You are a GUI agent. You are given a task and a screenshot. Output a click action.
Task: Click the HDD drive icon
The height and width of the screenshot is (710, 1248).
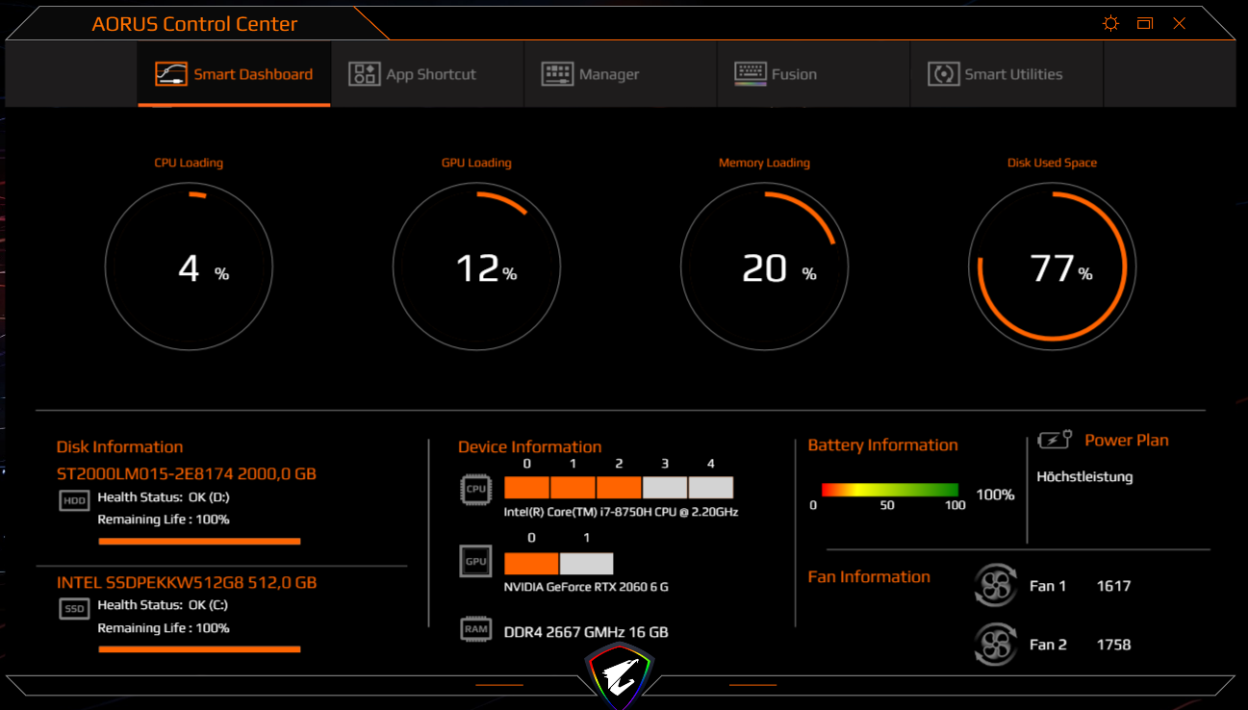tap(74, 500)
